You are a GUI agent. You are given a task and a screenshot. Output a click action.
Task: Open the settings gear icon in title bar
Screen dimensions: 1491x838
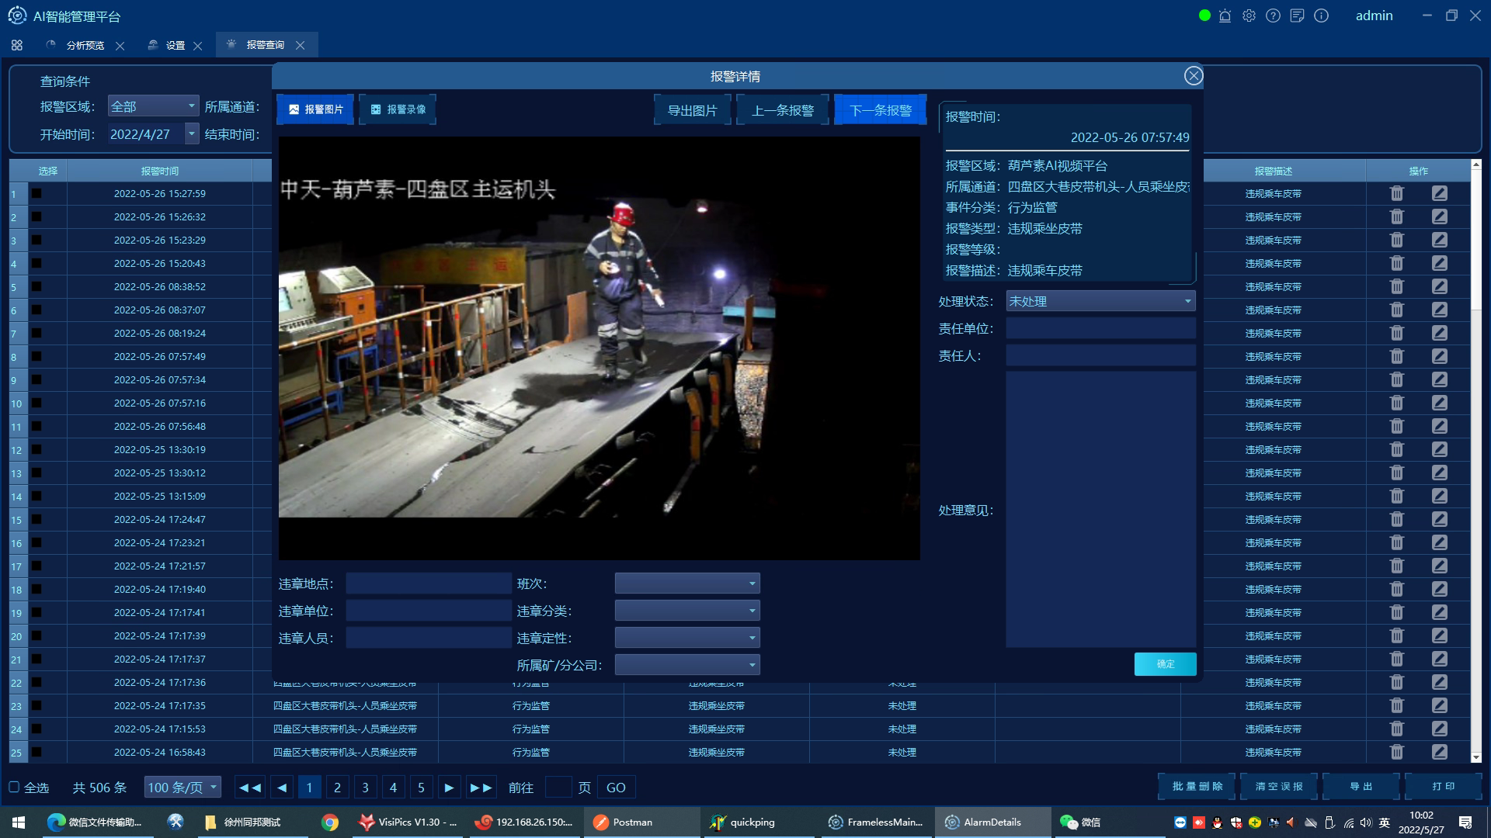[1249, 16]
